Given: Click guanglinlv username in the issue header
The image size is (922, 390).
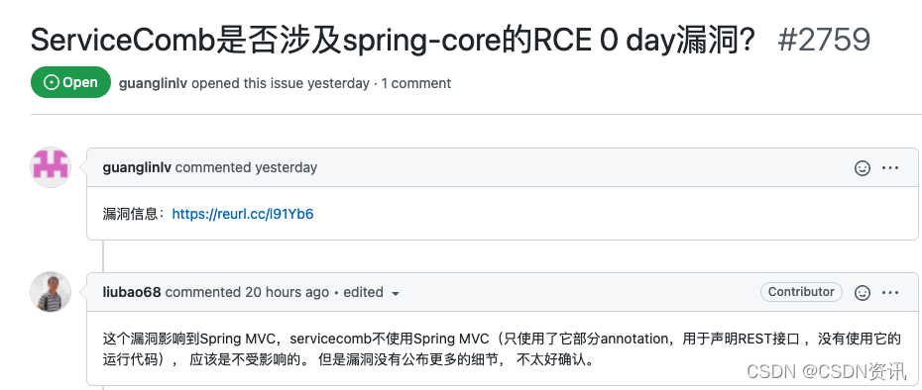Looking at the screenshot, I should tap(153, 83).
